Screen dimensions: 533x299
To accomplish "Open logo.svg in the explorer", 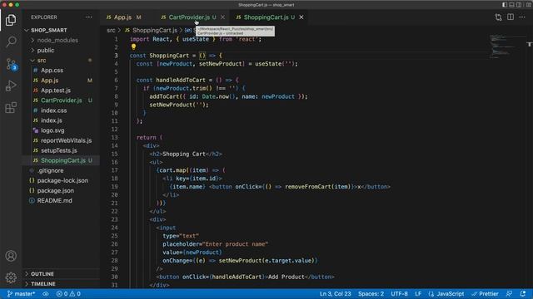I will click(52, 130).
